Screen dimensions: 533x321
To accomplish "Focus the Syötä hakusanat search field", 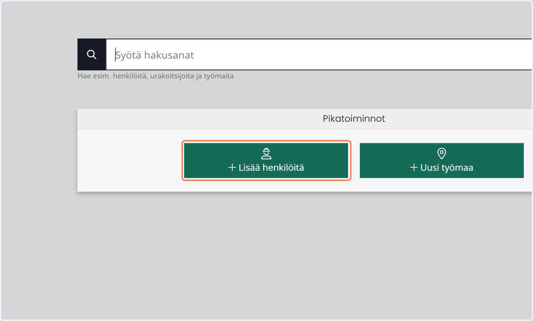I will coord(319,55).
